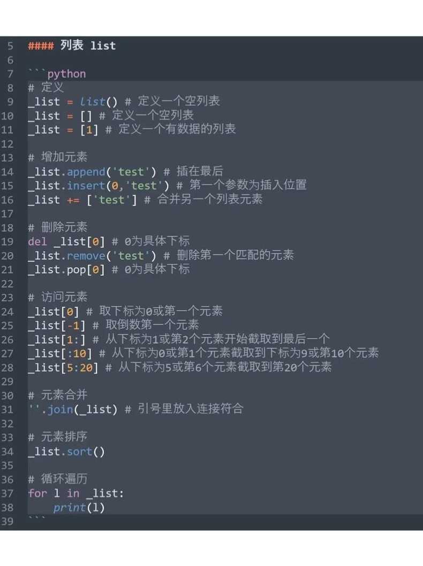Click the comment '取倒数第一个元素'
The image size is (423, 566).
pyautogui.click(x=152, y=325)
